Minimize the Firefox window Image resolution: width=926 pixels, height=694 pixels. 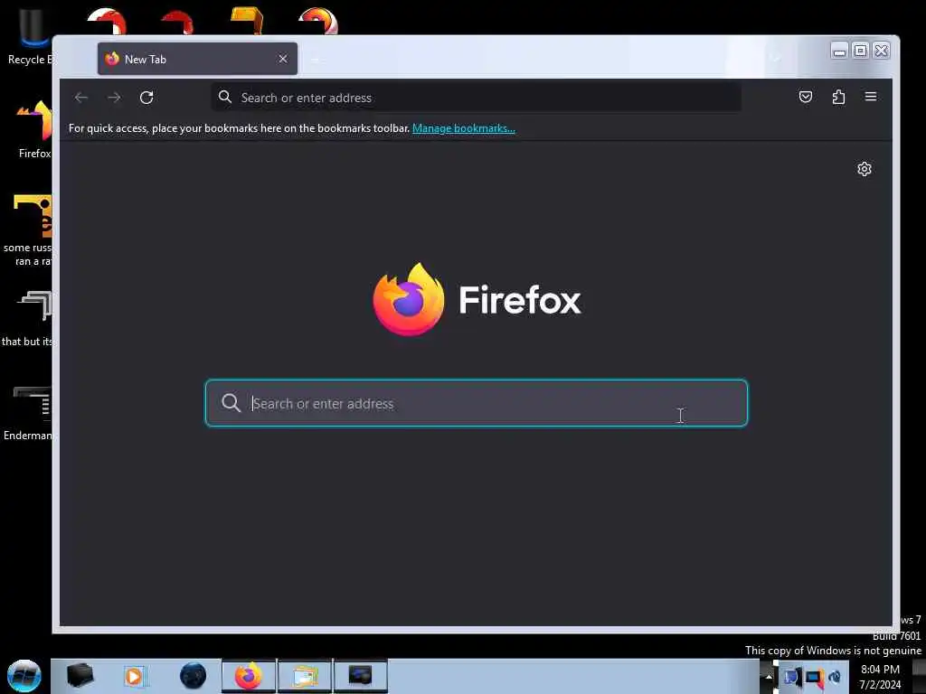click(x=839, y=52)
